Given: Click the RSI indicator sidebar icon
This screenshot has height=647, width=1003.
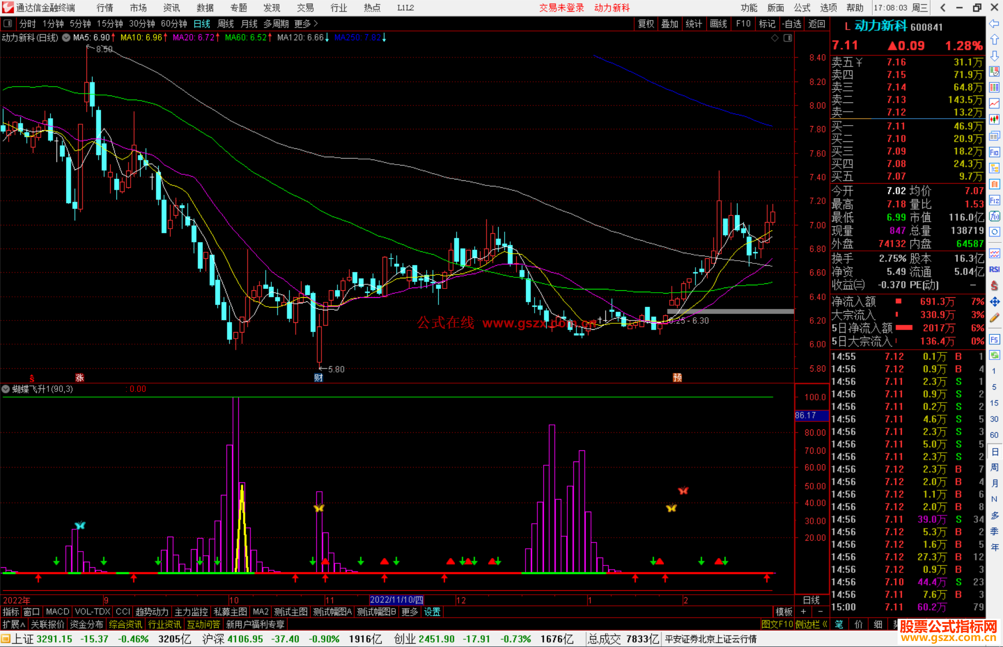Looking at the screenshot, I should pos(994,269).
